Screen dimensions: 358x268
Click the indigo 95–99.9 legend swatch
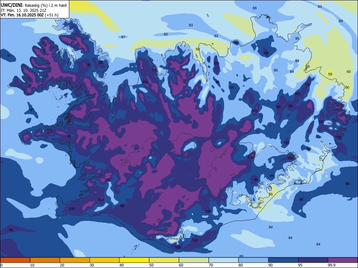313,260
